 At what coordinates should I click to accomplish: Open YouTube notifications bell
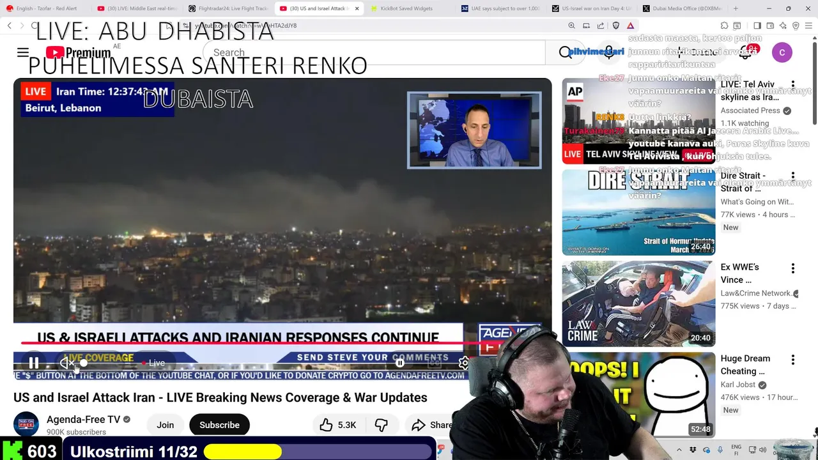click(x=746, y=52)
